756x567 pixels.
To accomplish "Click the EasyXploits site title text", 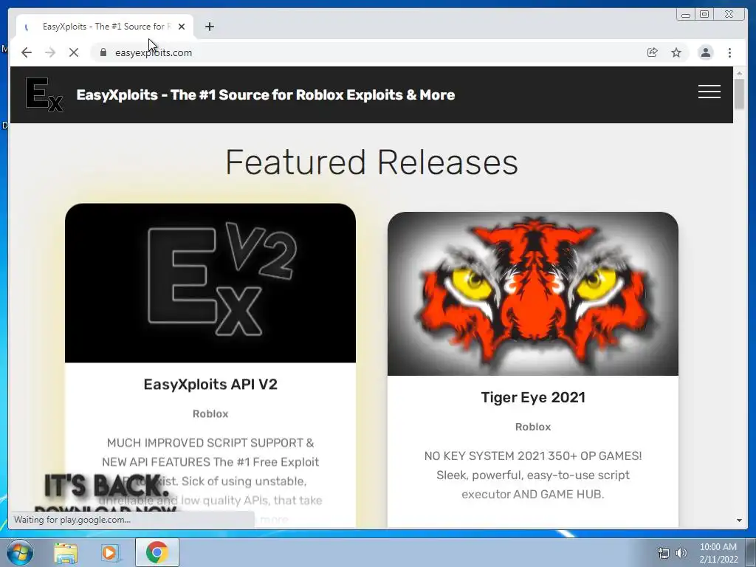I will click(x=266, y=95).
